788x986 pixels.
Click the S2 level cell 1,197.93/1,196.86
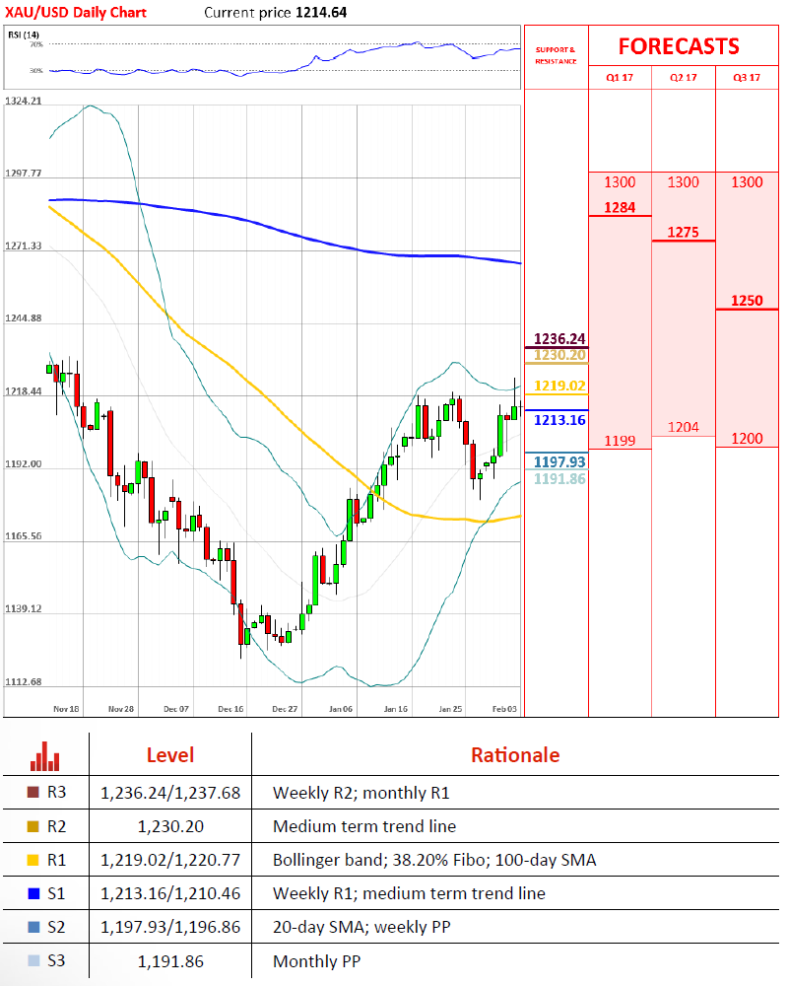pos(170,928)
